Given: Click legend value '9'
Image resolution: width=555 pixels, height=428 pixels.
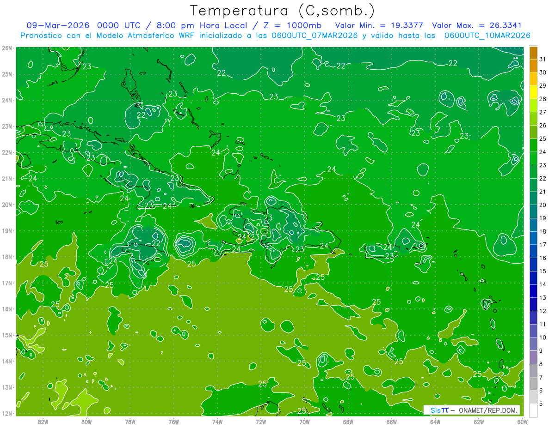Looking at the screenshot, I should pos(541,350).
